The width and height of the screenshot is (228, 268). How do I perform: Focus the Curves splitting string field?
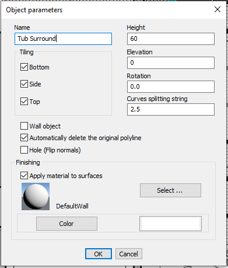click(171, 109)
